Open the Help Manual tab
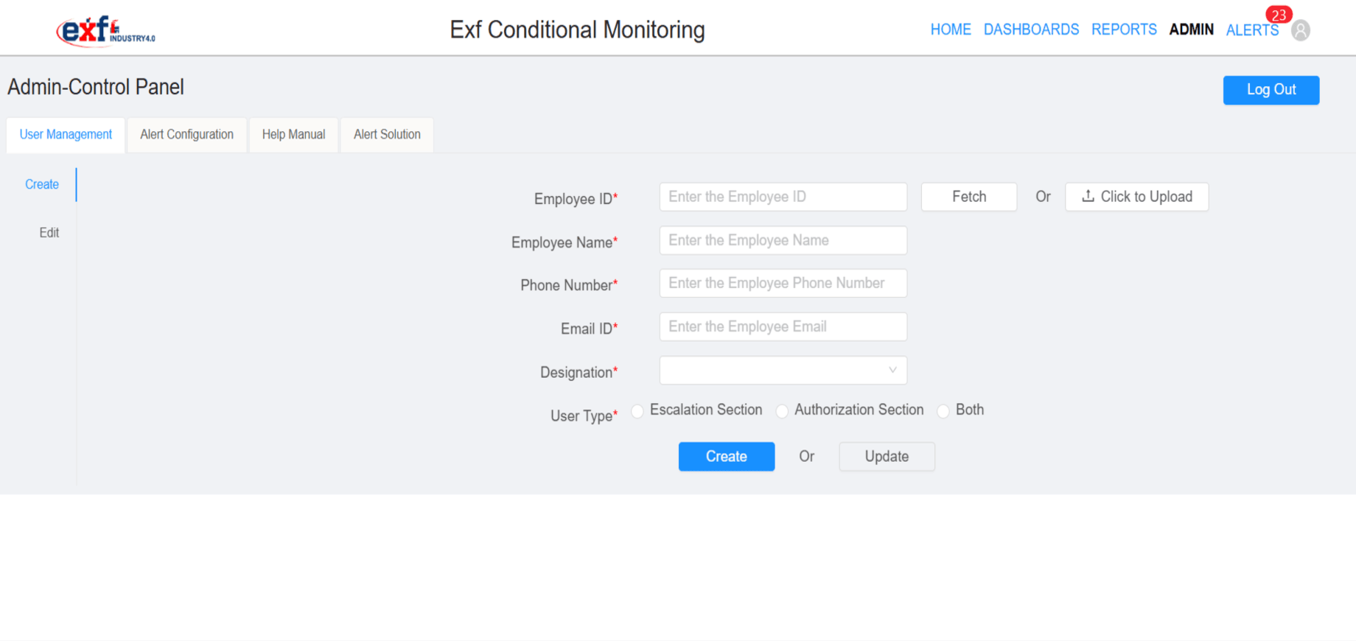 [293, 135]
